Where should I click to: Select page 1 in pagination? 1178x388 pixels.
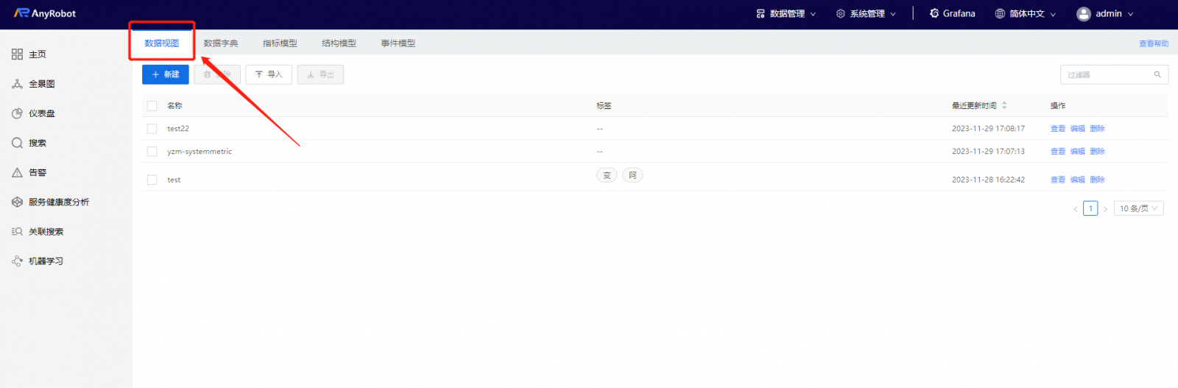pyautogui.click(x=1090, y=208)
